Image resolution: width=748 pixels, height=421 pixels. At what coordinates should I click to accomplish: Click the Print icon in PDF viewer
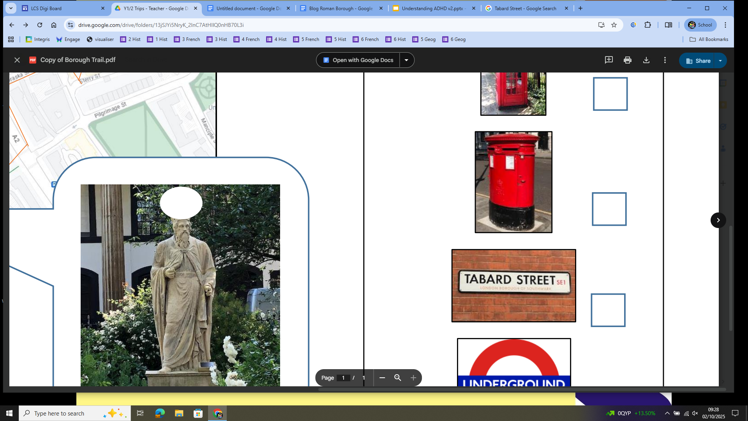627,60
